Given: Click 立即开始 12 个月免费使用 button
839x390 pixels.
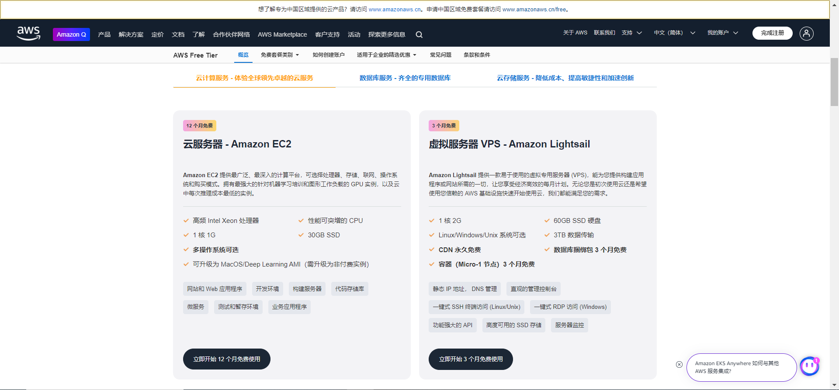Looking at the screenshot, I should (x=227, y=359).
